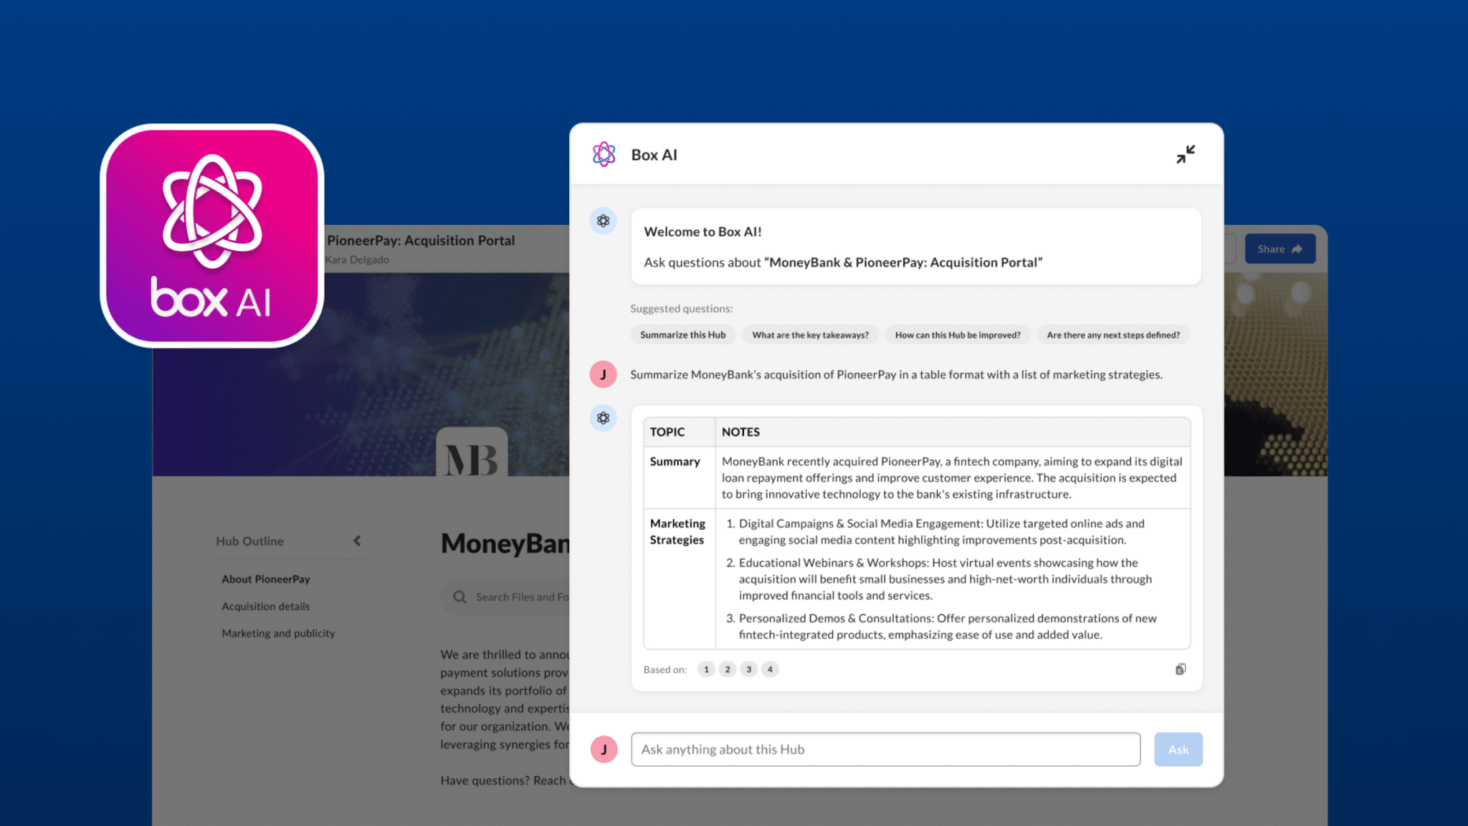
Task: Select the Summarize this Hub suggestion
Action: (x=682, y=335)
